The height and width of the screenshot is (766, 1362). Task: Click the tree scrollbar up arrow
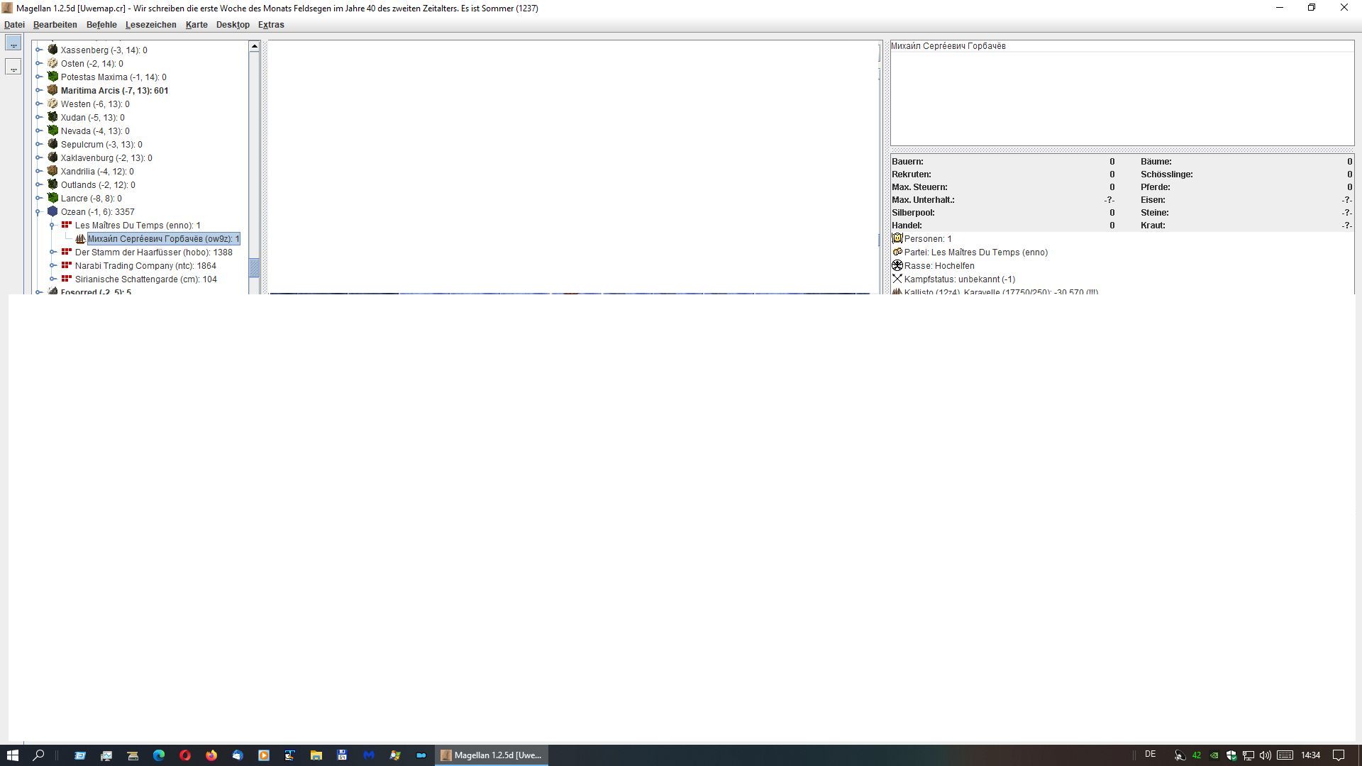click(254, 46)
